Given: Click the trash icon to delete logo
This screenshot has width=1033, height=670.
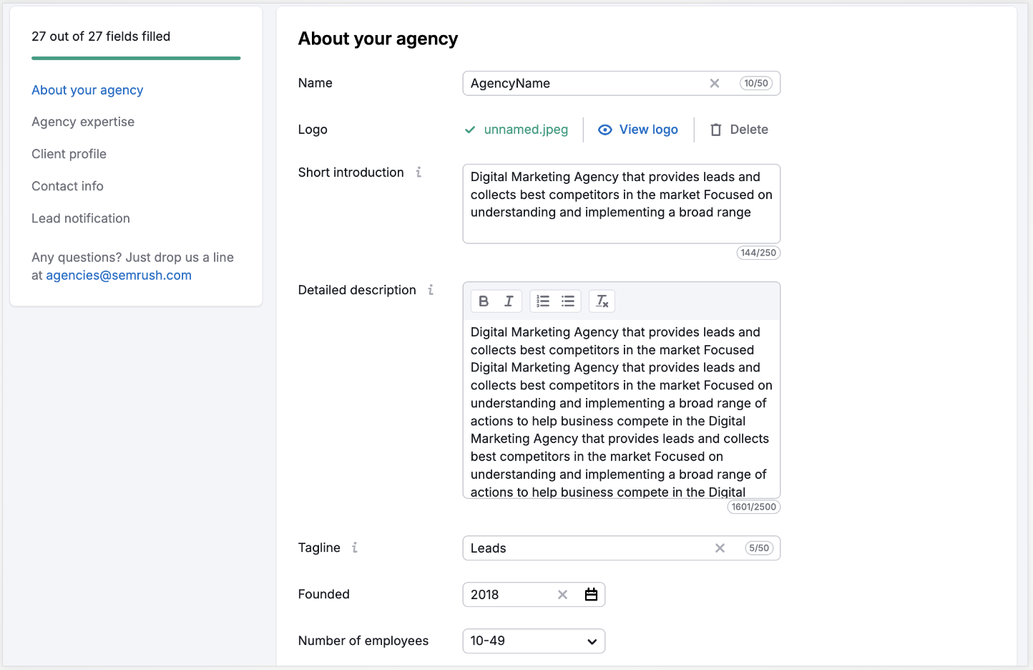Looking at the screenshot, I should point(716,130).
